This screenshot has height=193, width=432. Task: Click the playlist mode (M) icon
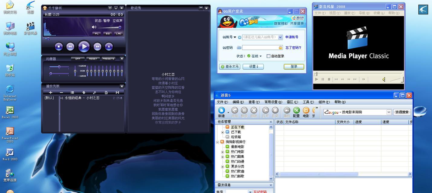(x=117, y=93)
